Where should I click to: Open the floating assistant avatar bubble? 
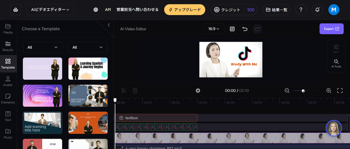coord(334,128)
